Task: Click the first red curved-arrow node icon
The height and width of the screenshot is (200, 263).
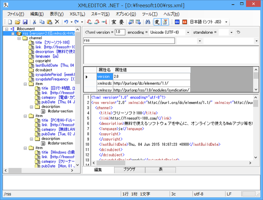Action: (89, 22)
